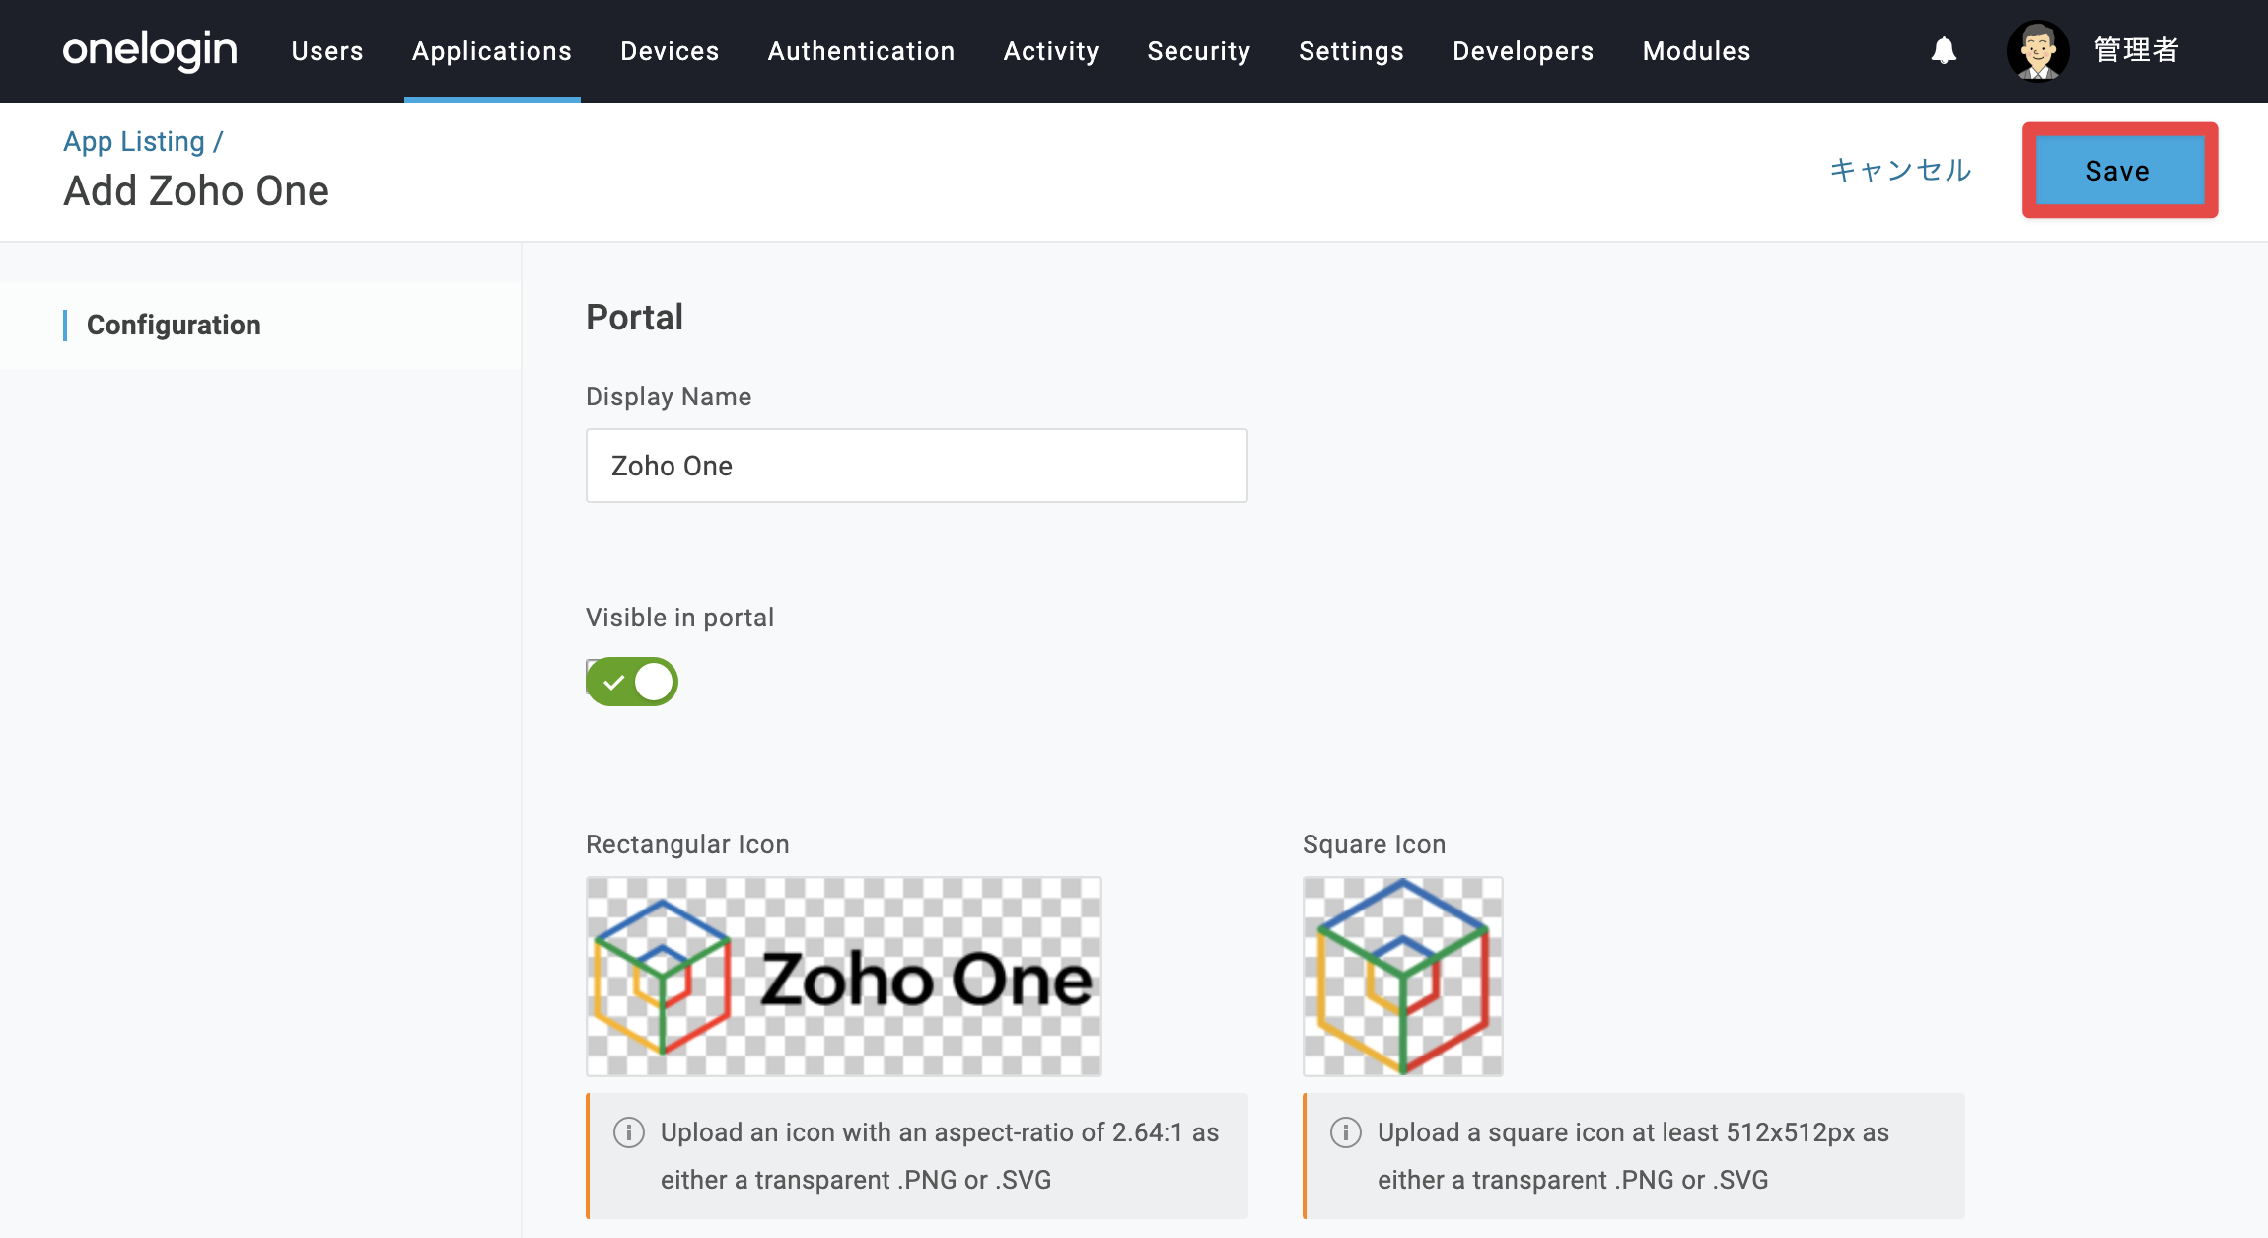Go back to App Listing

point(134,141)
